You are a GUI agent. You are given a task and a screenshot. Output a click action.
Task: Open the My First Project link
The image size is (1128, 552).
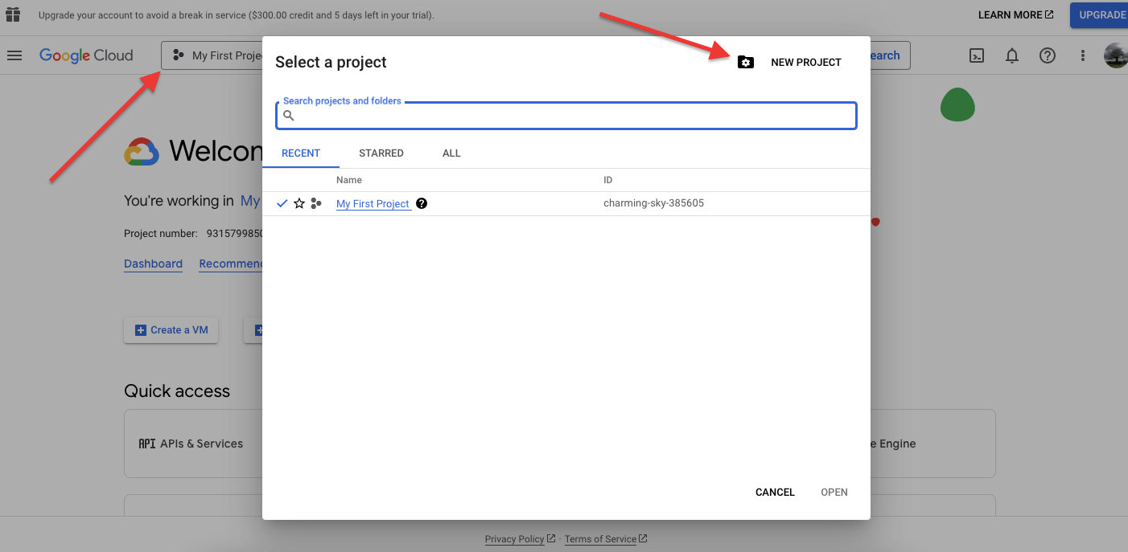coord(373,204)
